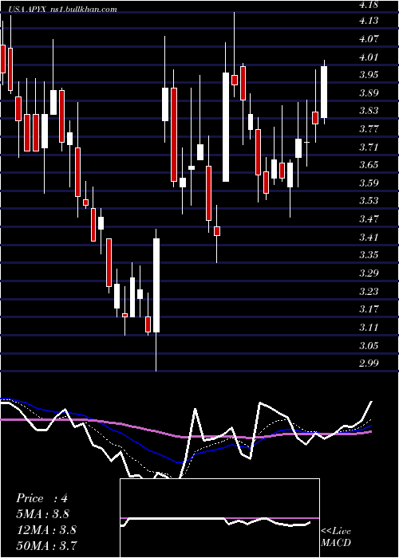Click the 4.18 price axis label

pos(369,4)
